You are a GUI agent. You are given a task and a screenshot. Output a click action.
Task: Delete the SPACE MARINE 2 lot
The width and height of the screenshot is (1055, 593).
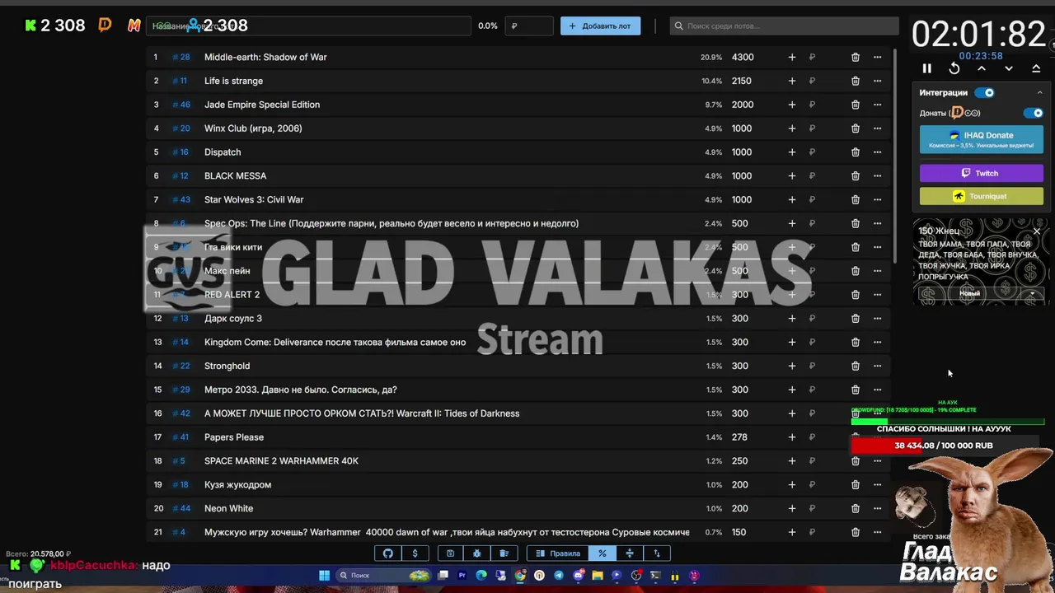pyautogui.click(x=856, y=461)
